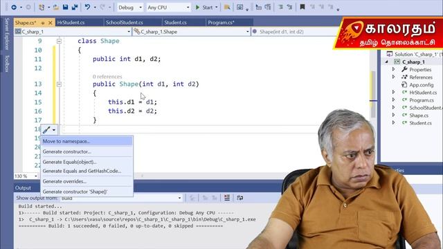Click the Increase Indent icon
The image size is (443, 249).
click(289, 7)
